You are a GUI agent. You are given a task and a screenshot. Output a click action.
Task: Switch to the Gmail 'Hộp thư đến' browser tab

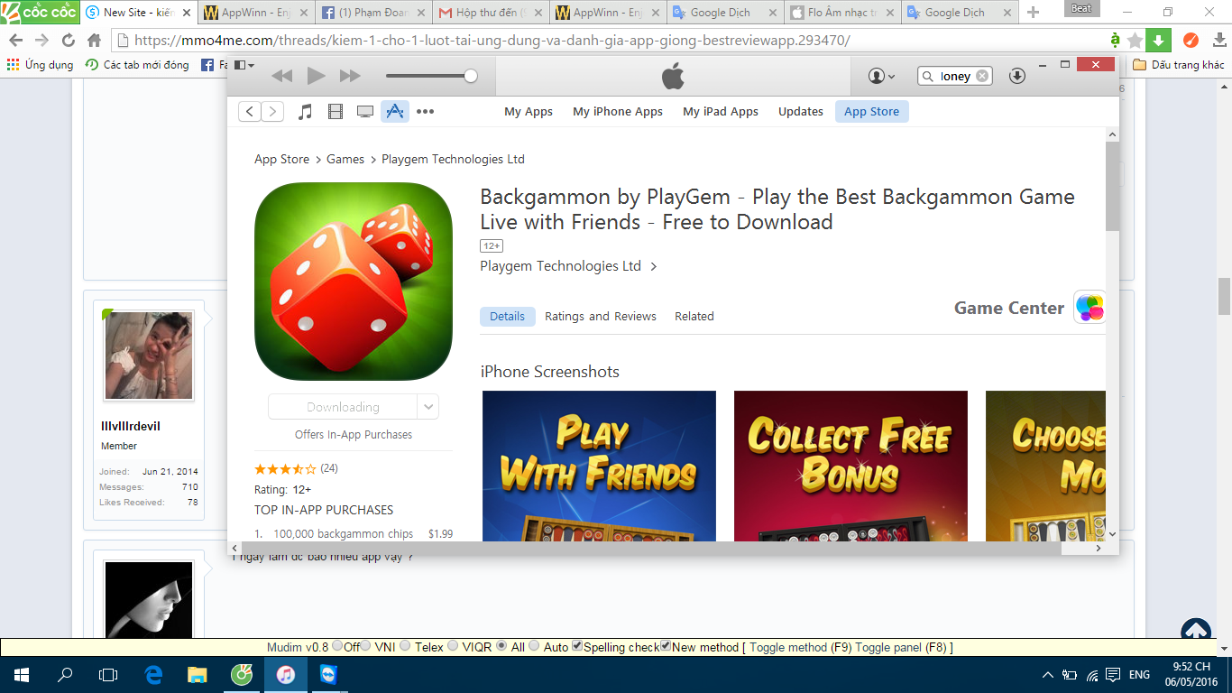tap(491, 13)
